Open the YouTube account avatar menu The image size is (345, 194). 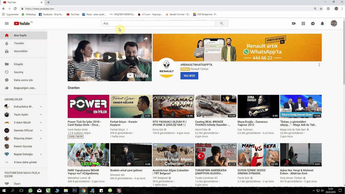(x=334, y=23)
